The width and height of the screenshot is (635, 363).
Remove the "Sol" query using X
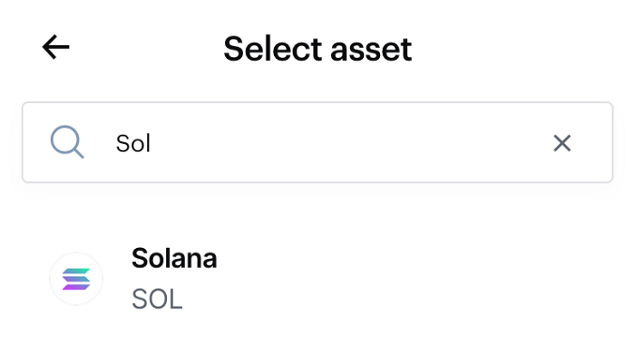click(562, 142)
